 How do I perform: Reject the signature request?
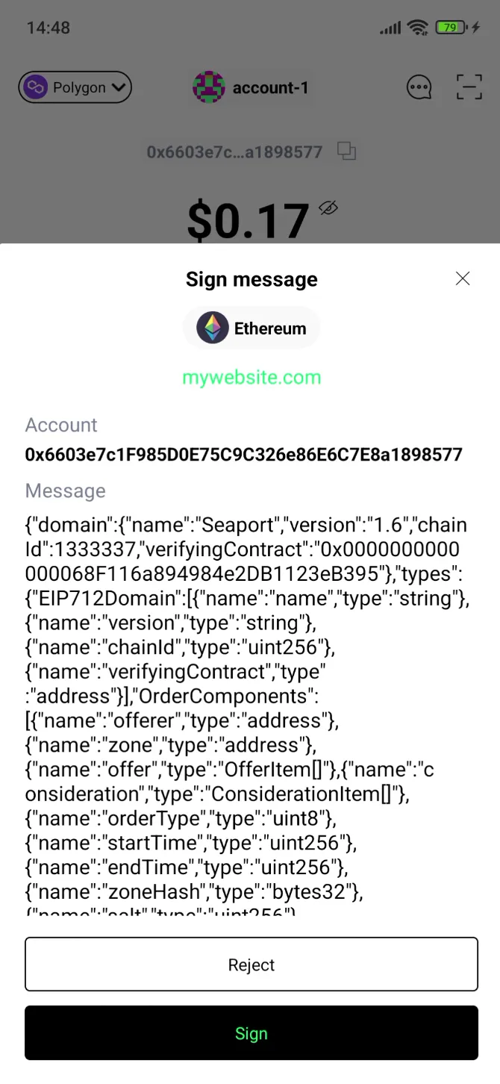pos(251,965)
